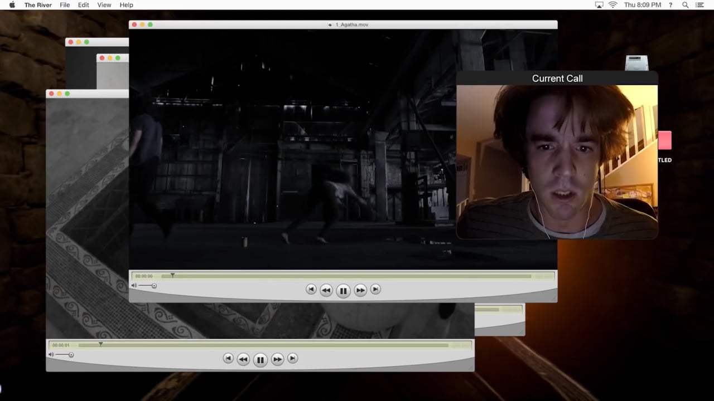Click the Wi-Fi status icon
714x401 pixels.
613,5
